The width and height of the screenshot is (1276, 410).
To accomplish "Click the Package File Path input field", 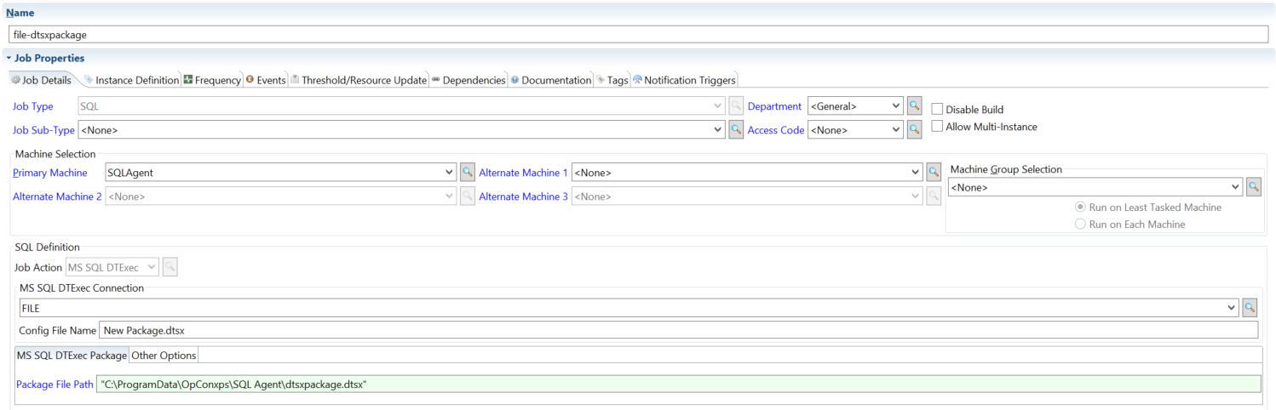I will [x=679, y=384].
